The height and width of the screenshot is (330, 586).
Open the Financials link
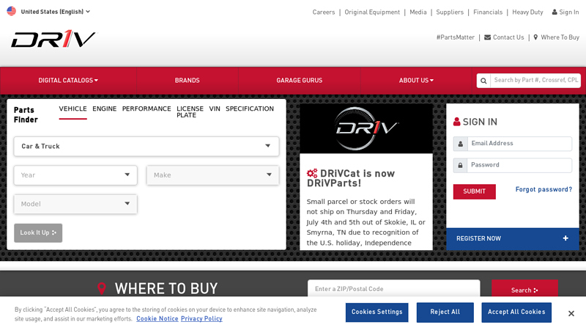click(x=488, y=12)
